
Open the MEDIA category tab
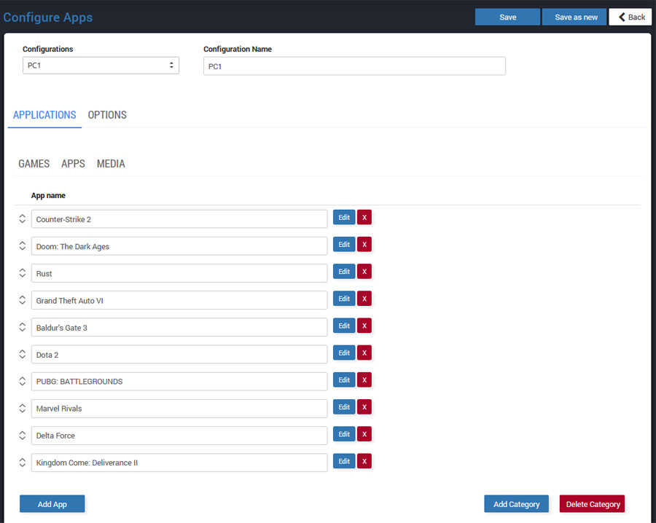point(111,164)
